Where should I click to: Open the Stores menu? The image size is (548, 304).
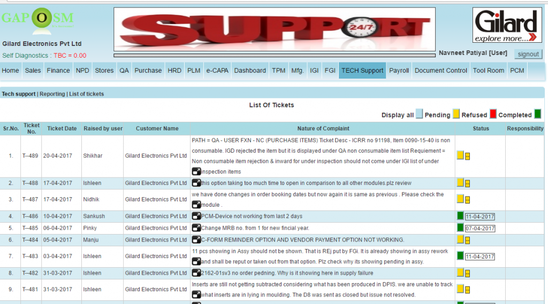click(x=104, y=71)
